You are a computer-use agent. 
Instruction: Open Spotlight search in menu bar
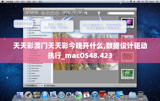(157, 2)
